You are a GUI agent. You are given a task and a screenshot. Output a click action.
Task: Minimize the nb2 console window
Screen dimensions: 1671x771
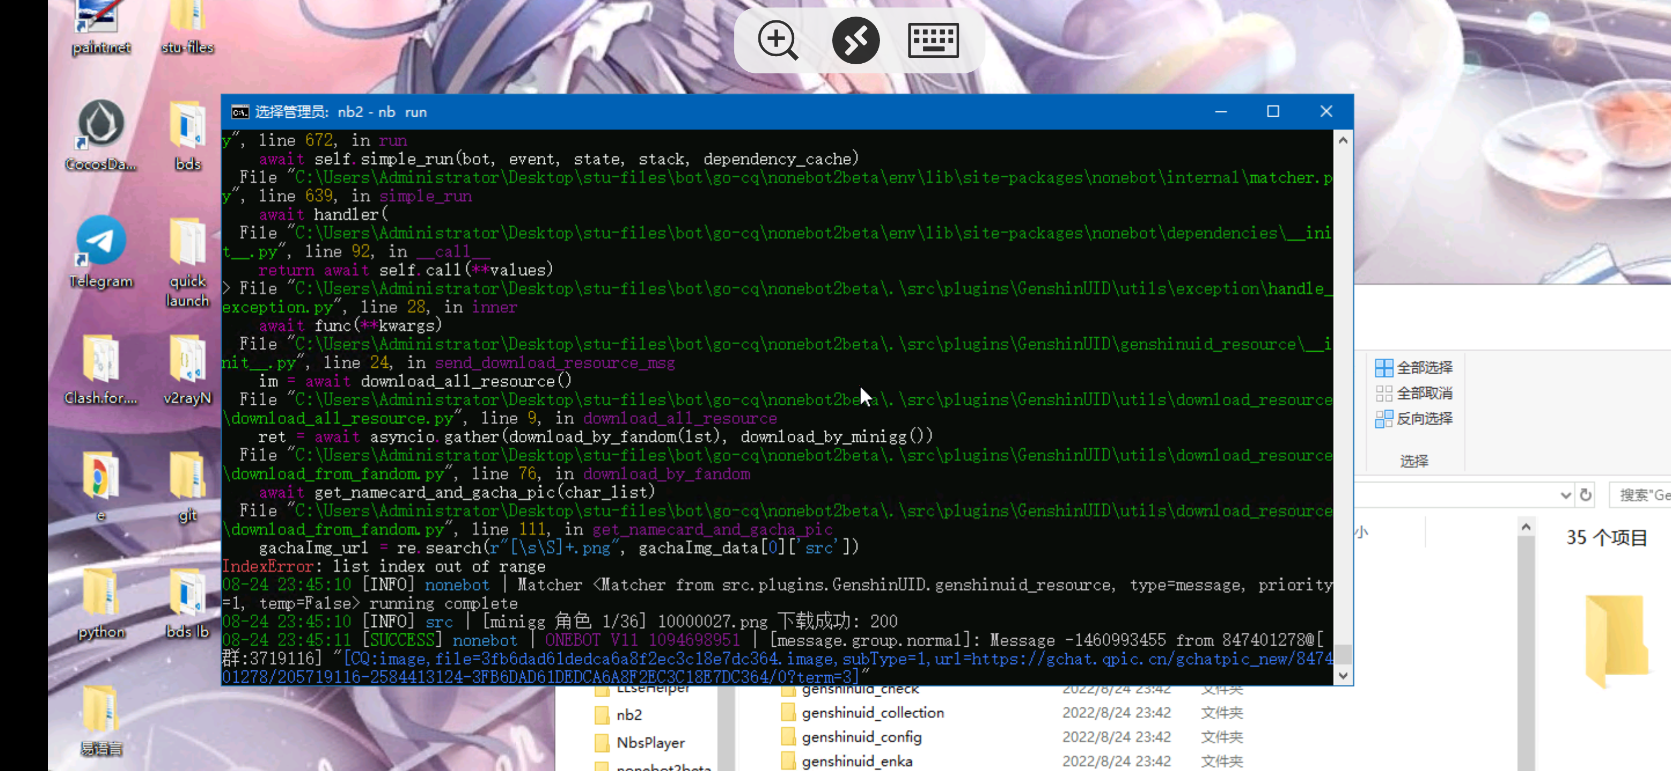(x=1221, y=111)
